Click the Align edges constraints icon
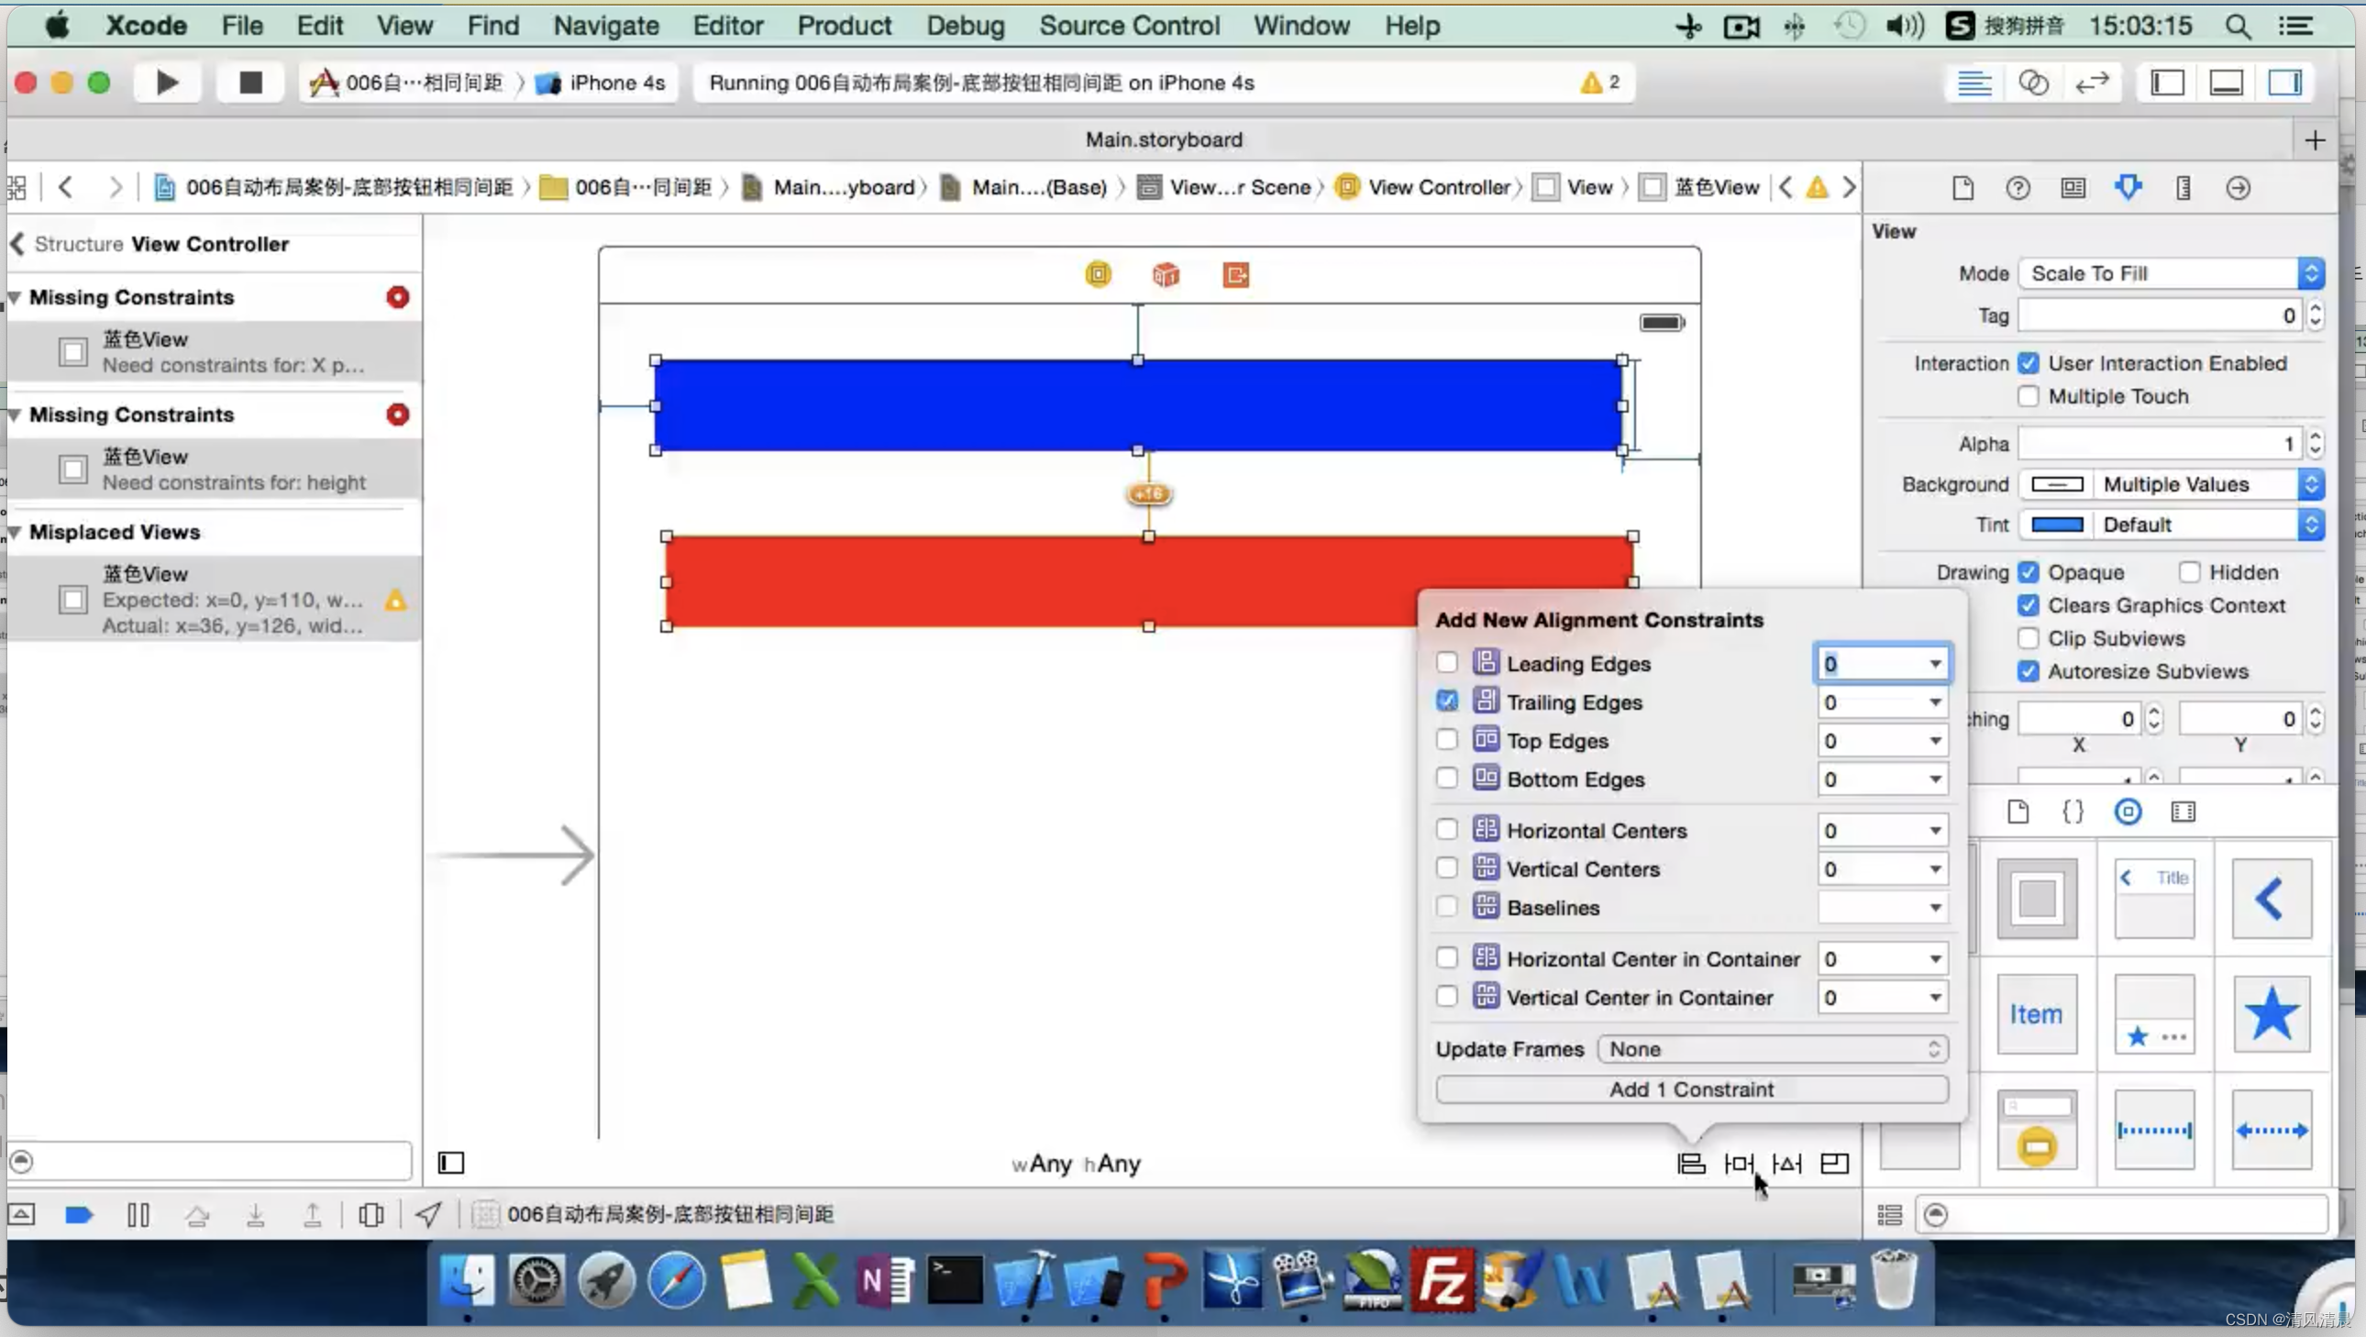The image size is (2366, 1337). point(1690,1163)
